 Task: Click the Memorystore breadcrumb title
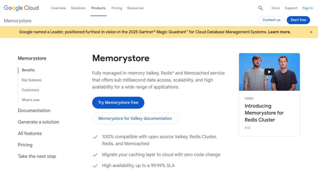[x=18, y=21]
